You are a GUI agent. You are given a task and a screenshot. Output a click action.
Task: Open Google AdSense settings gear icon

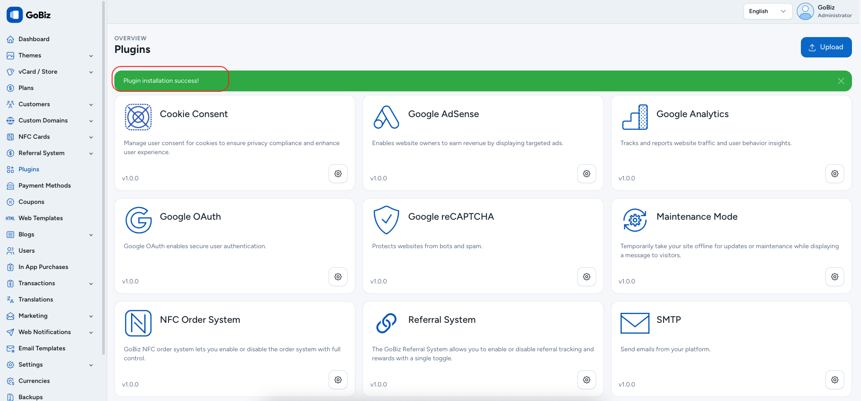586,174
